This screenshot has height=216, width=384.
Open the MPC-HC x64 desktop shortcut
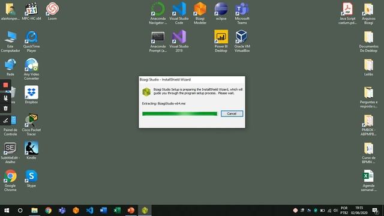(x=31, y=11)
